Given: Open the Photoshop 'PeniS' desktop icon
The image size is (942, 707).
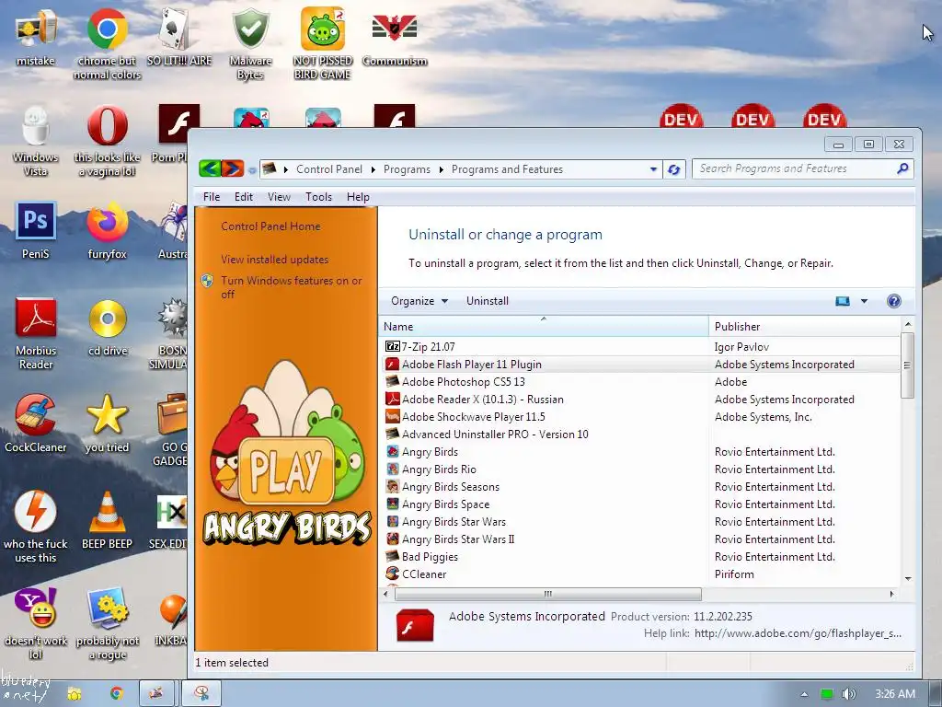Looking at the screenshot, I should tap(36, 230).
